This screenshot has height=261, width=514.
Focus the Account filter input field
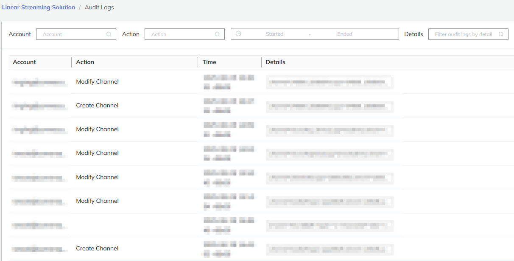coord(72,34)
